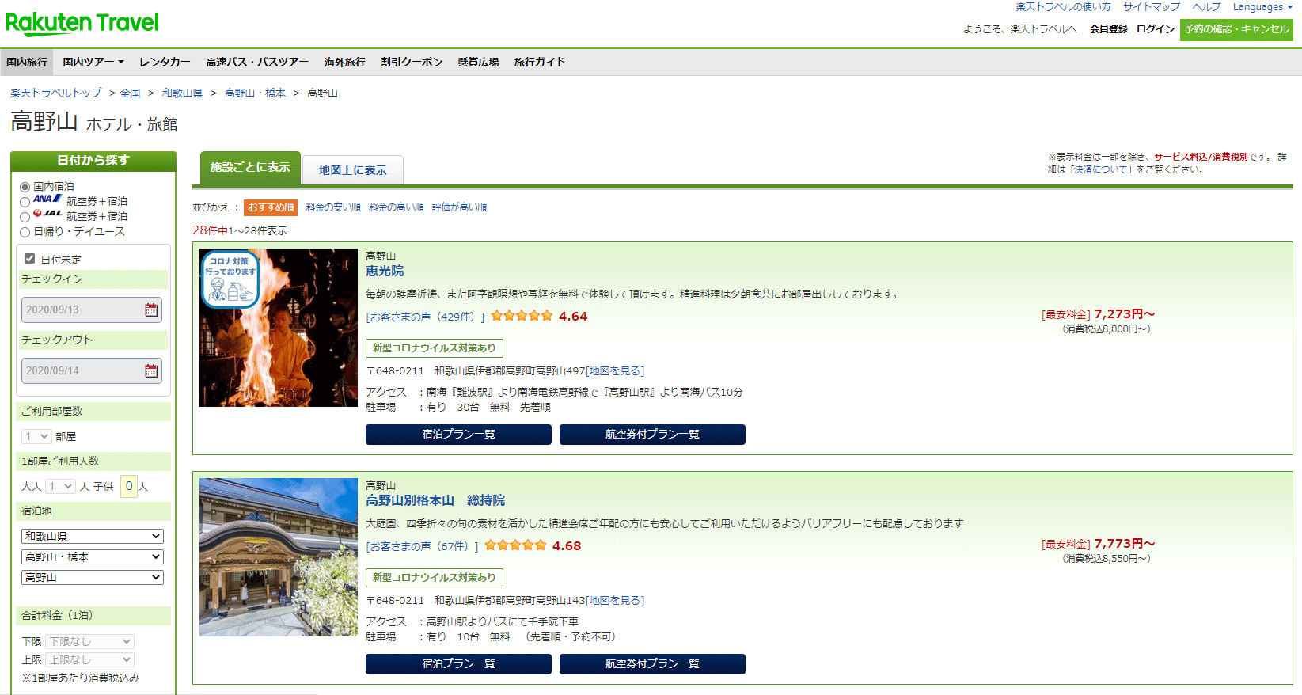Click the children count field

click(x=129, y=486)
